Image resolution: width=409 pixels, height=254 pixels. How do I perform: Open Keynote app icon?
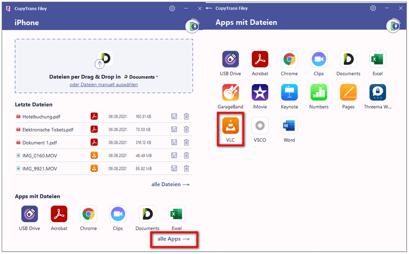click(x=289, y=92)
